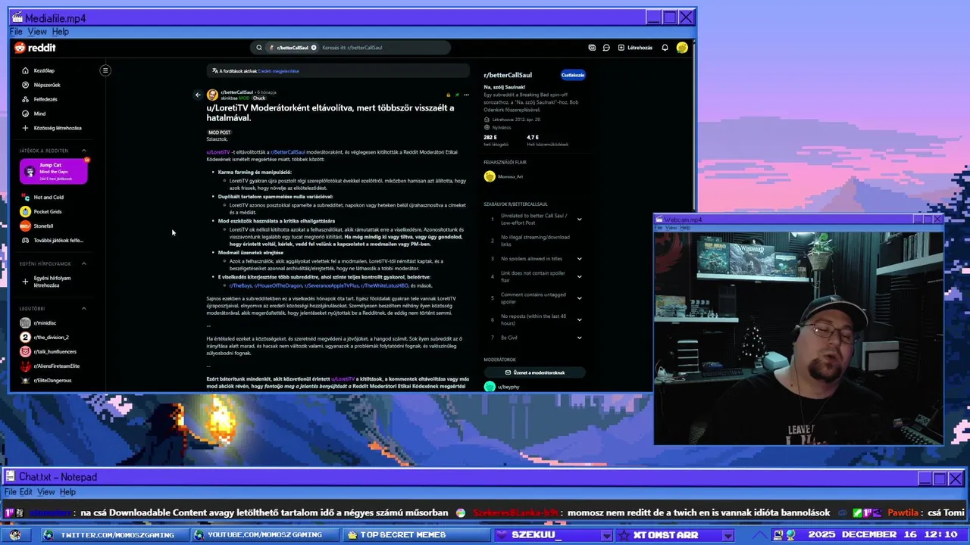Click Eredeti megjelenítése translation link
This screenshot has width=970, height=545.
point(279,71)
